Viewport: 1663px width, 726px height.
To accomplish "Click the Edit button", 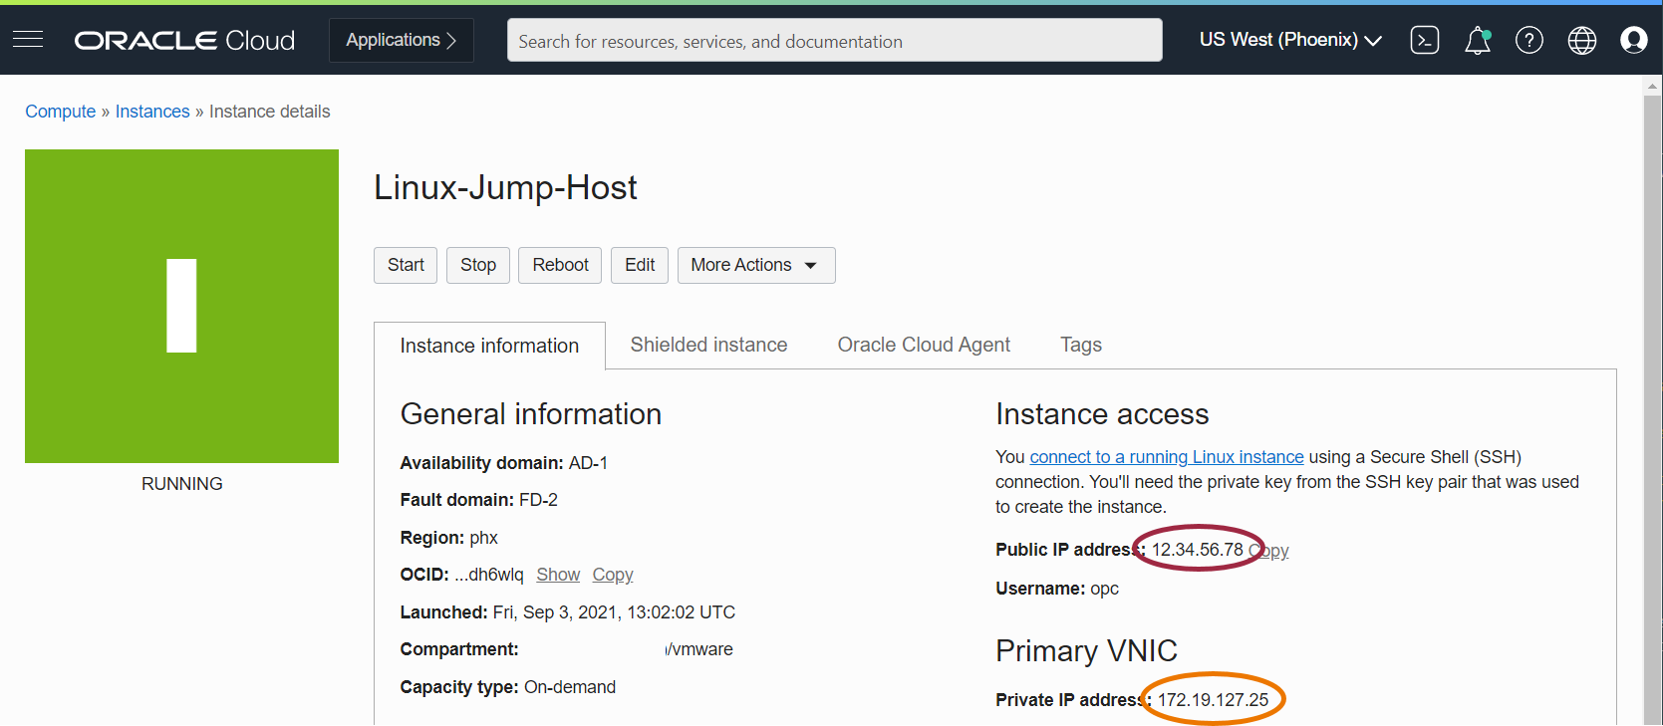I will pos(639,265).
